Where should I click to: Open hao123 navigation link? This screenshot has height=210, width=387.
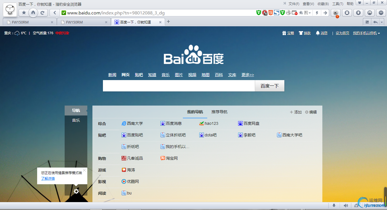pyautogui.click(x=209, y=123)
